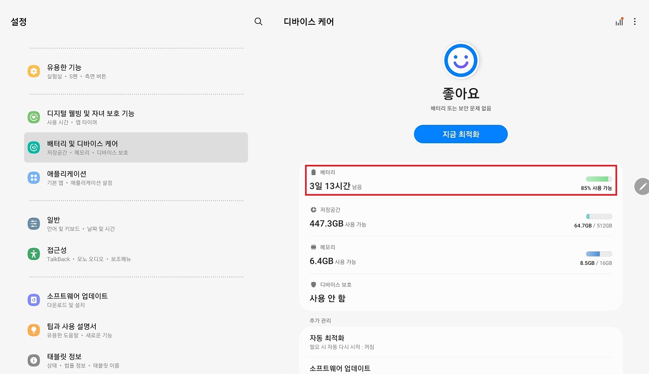
Task: Open the three-dot more options menu
Action: (x=635, y=22)
